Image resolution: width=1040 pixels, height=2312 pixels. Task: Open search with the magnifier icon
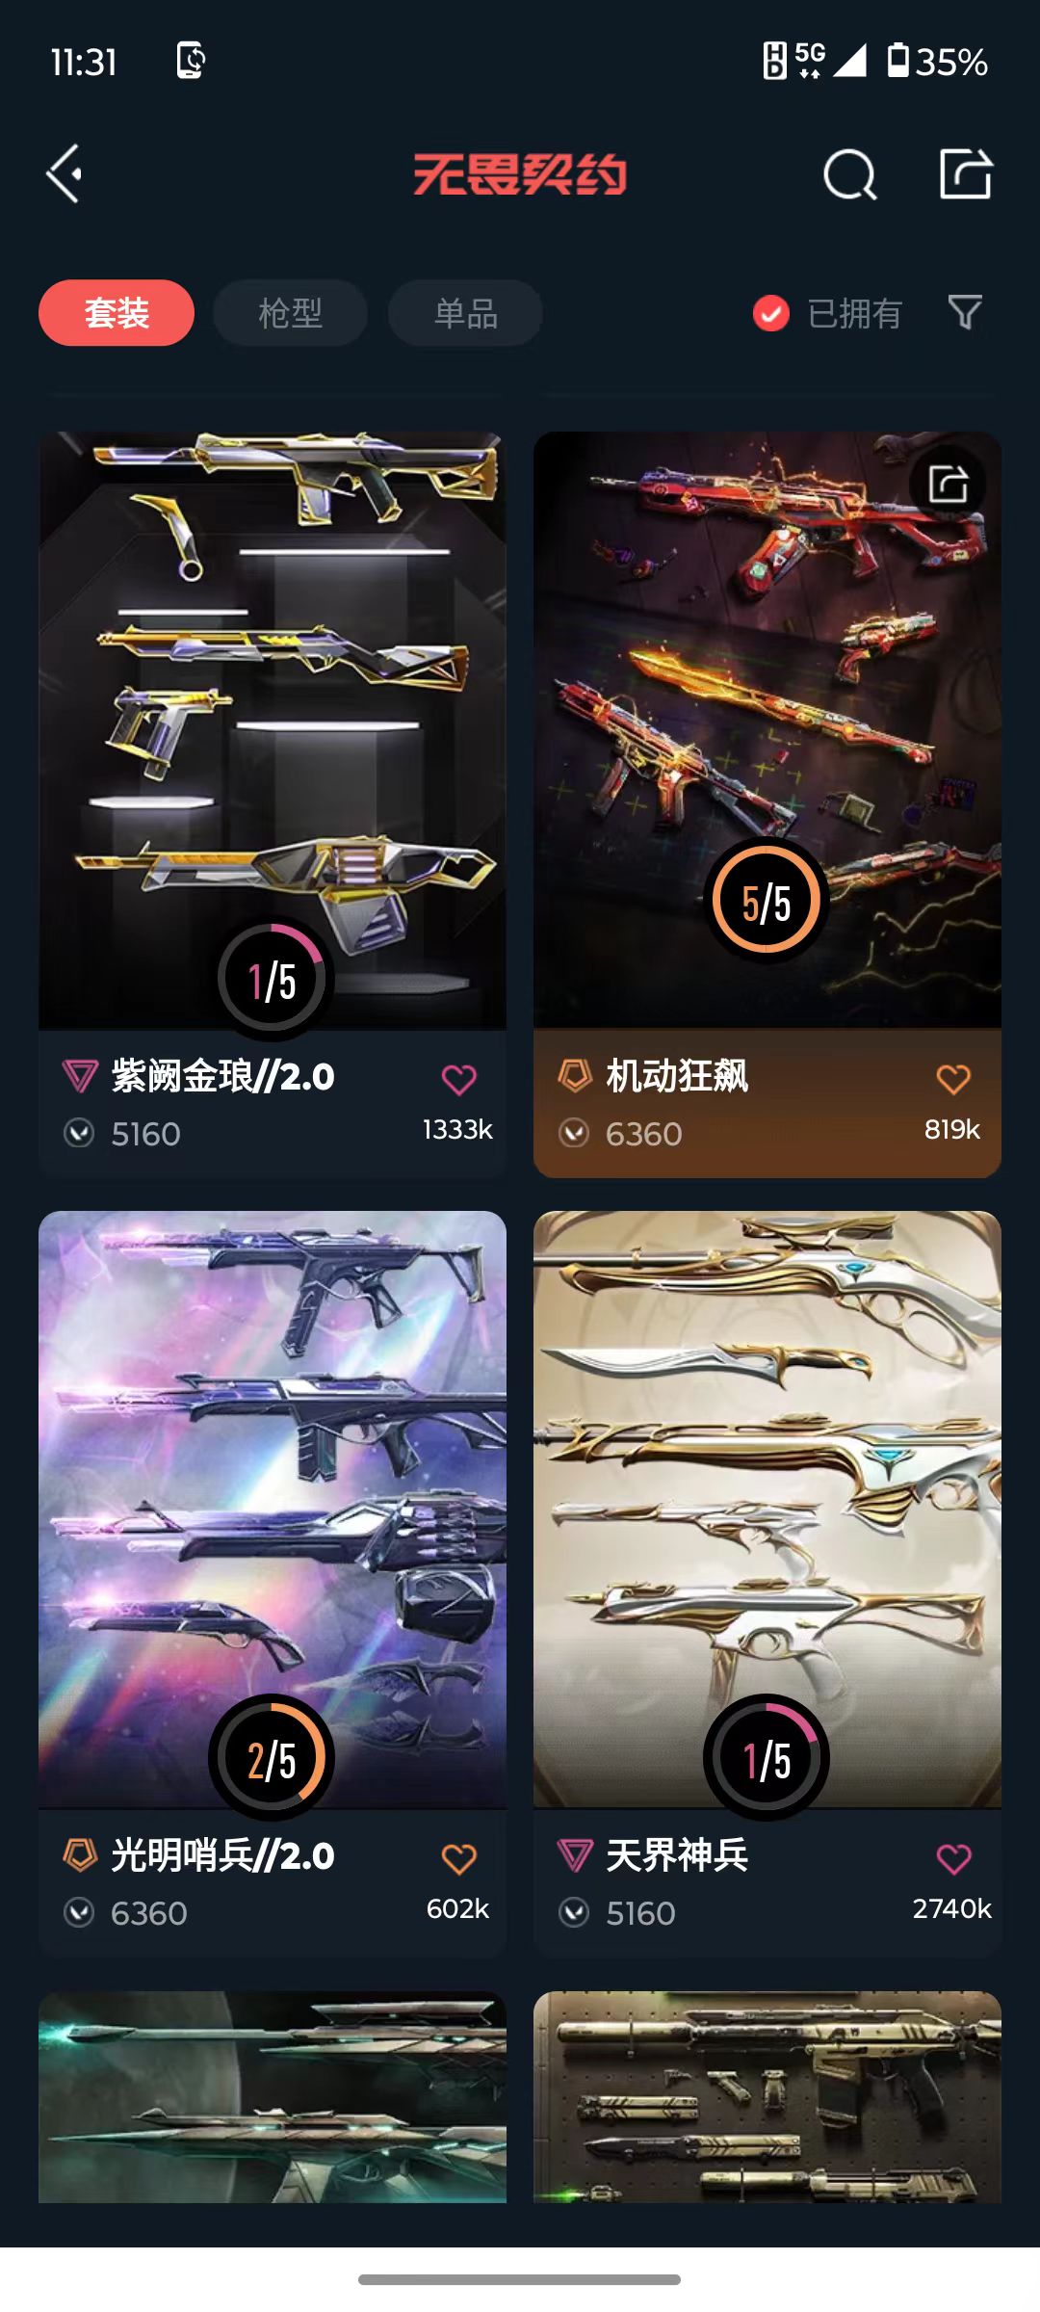850,174
